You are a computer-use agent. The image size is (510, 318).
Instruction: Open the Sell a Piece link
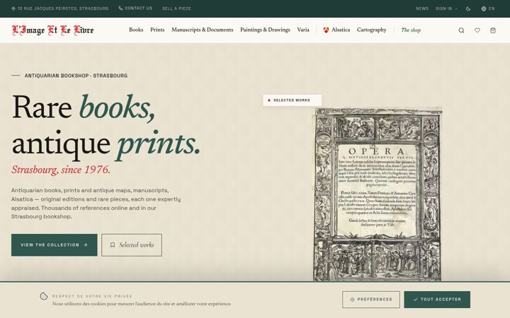click(176, 8)
